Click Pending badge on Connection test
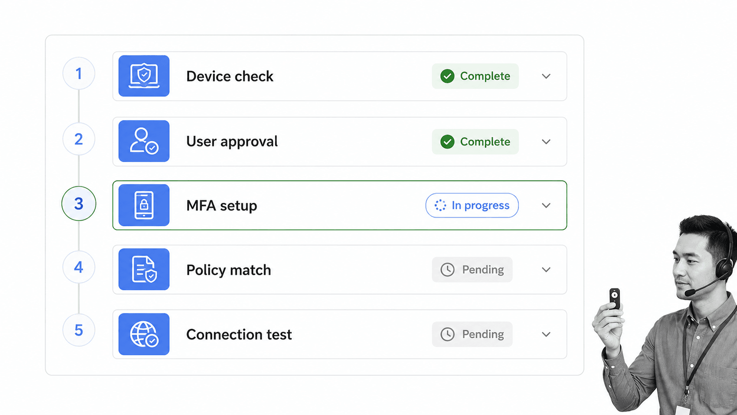The image size is (737, 415). [x=472, y=334]
